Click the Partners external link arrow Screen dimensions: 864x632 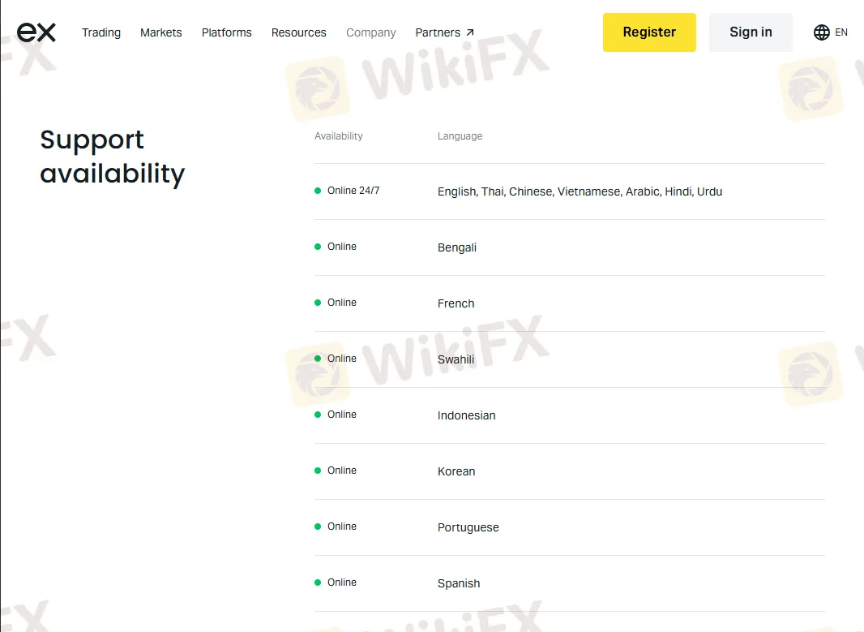[x=470, y=33]
